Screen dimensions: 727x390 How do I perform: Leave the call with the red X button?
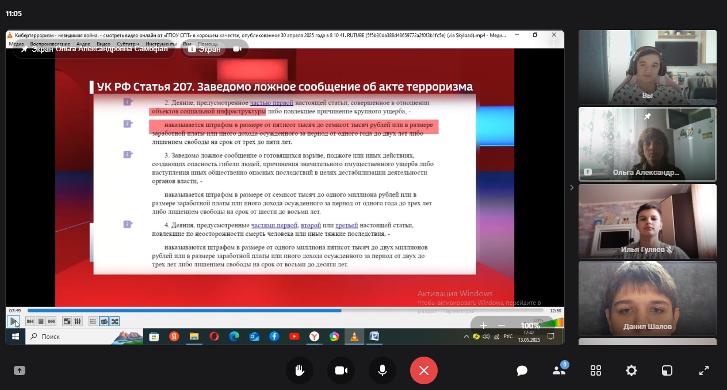coord(424,370)
